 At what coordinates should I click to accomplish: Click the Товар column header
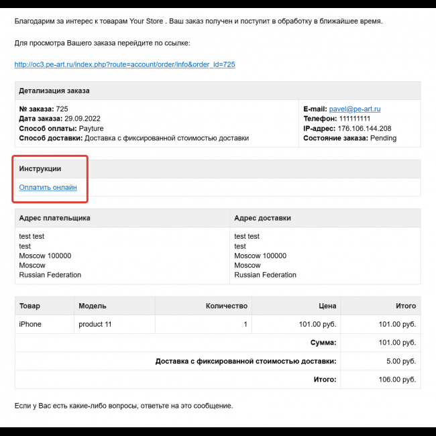(x=30, y=306)
